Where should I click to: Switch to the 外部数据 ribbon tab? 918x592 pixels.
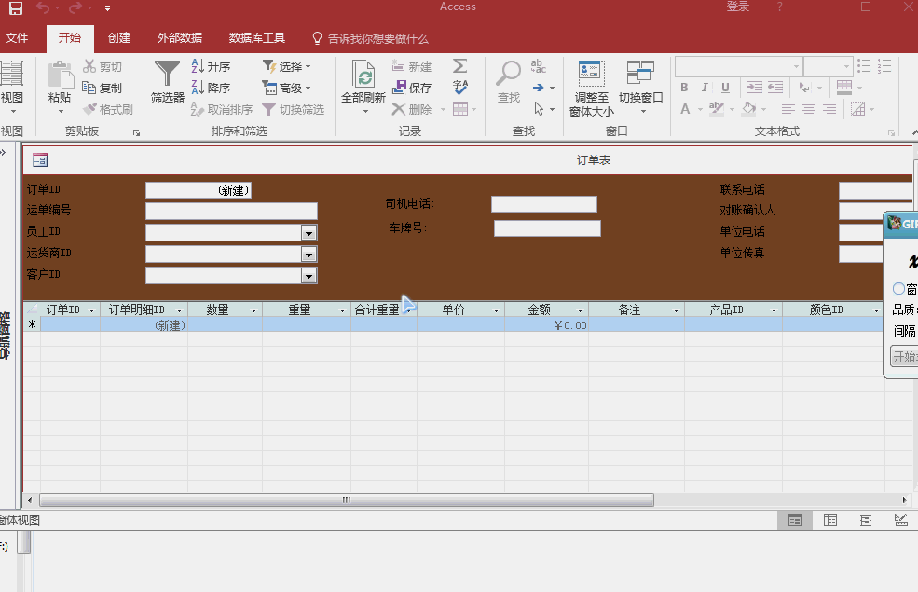coord(180,38)
